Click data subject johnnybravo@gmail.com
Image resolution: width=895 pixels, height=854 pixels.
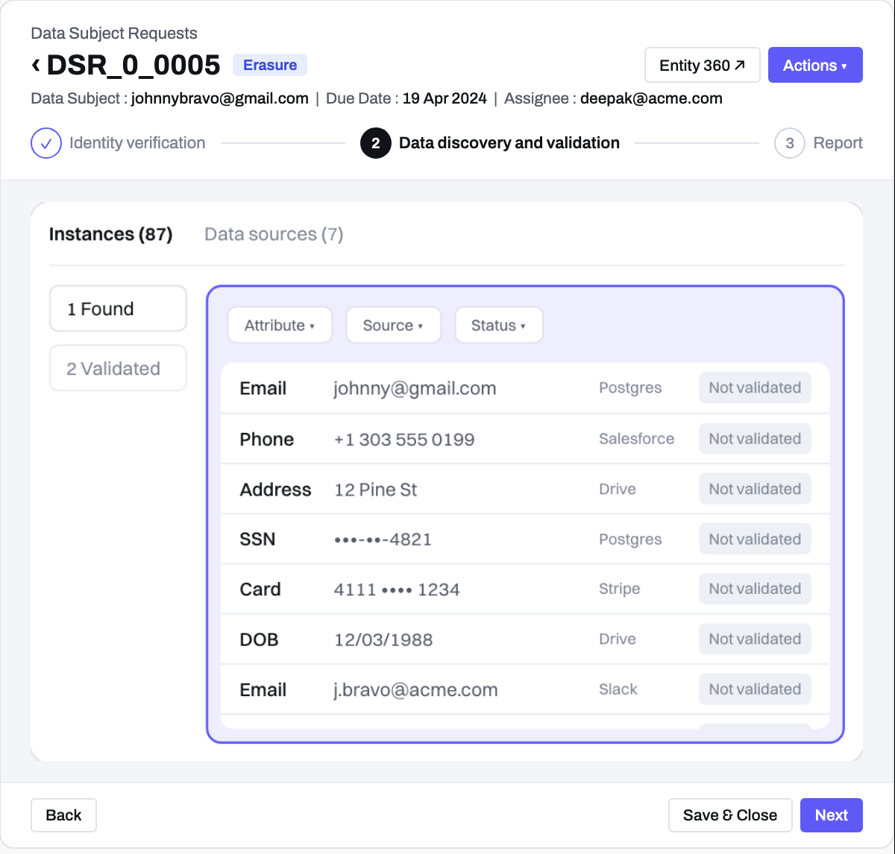click(x=220, y=98)
